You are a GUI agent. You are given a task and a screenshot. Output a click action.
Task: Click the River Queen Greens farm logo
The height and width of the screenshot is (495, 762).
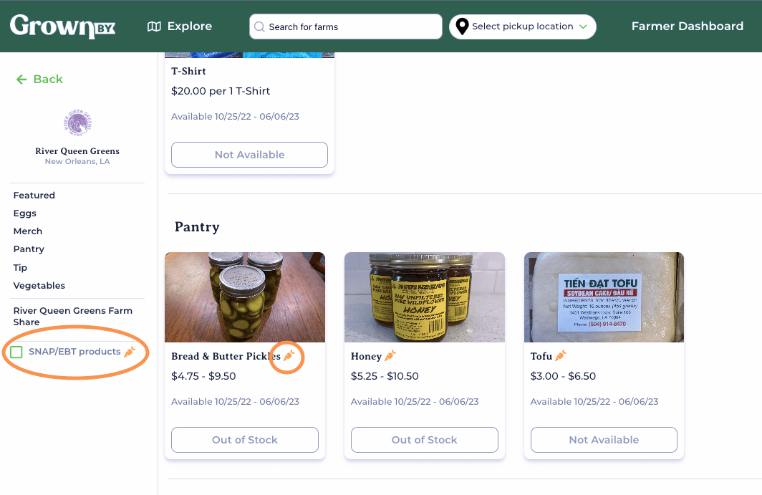pos(77,122)
